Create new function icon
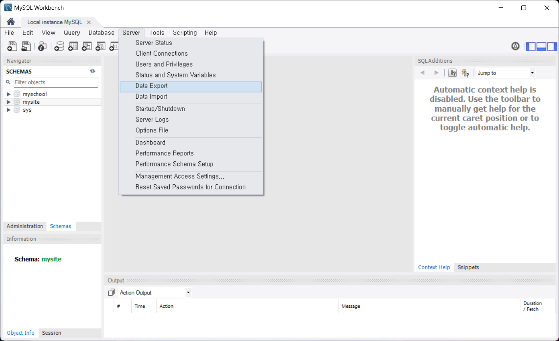This screenshot has height=341, width=559. tap(114, 46)
